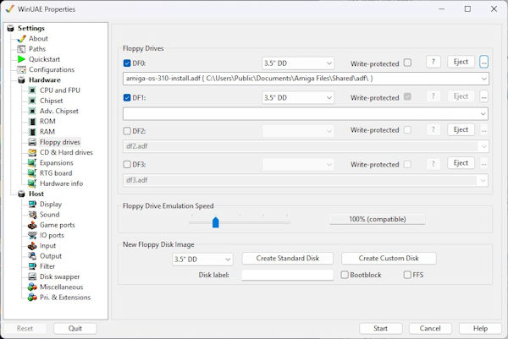Open the RTG board icon
Viewport: 508px width, 339px height.
pos(32,173)
